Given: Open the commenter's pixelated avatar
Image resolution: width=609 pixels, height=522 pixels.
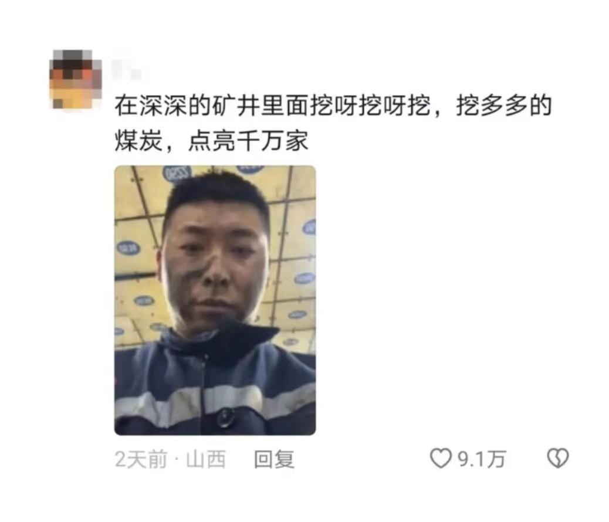Looking at the screenshot, I should [76, 80].
